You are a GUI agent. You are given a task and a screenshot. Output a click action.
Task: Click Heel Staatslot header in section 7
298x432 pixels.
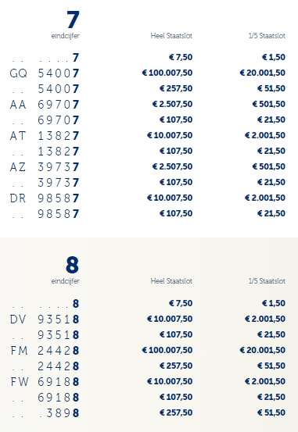(x=171, y=36)
